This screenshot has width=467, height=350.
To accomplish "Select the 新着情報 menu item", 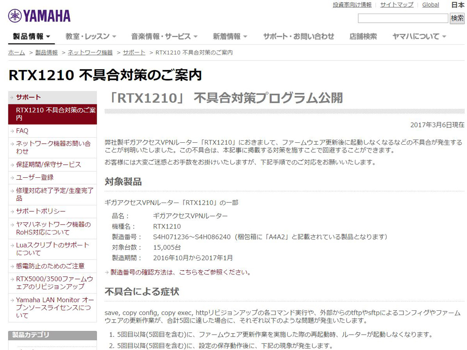I will (228, 35).
